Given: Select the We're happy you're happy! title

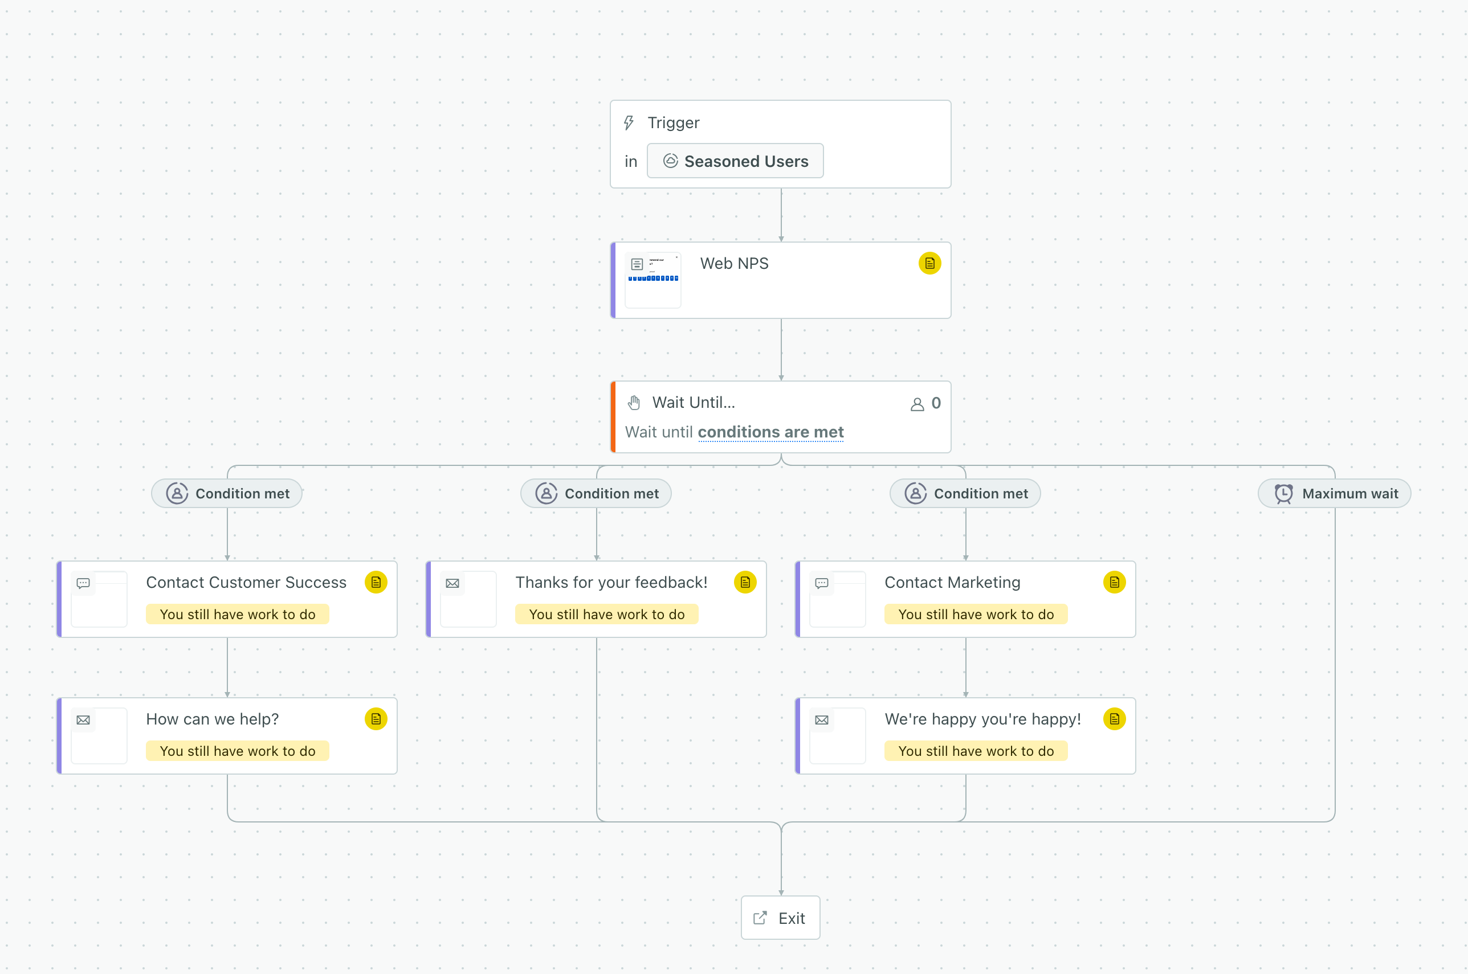Looking at the screenshot, I should [x=982, y=719].
